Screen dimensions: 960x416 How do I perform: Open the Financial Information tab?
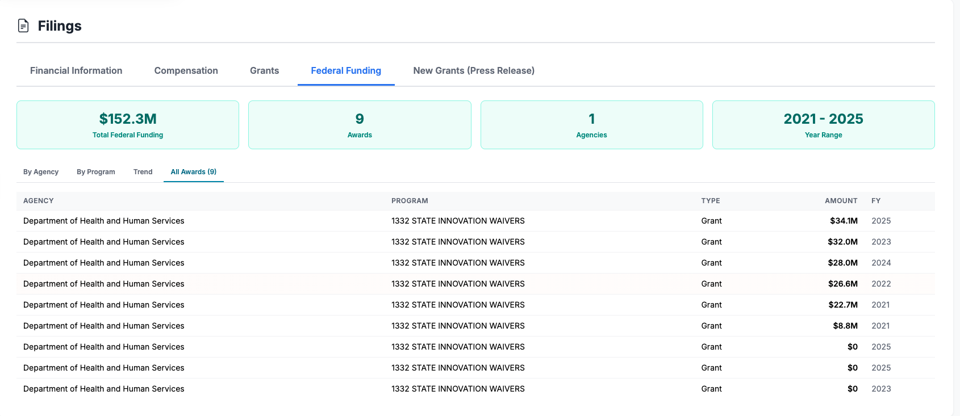76,70
